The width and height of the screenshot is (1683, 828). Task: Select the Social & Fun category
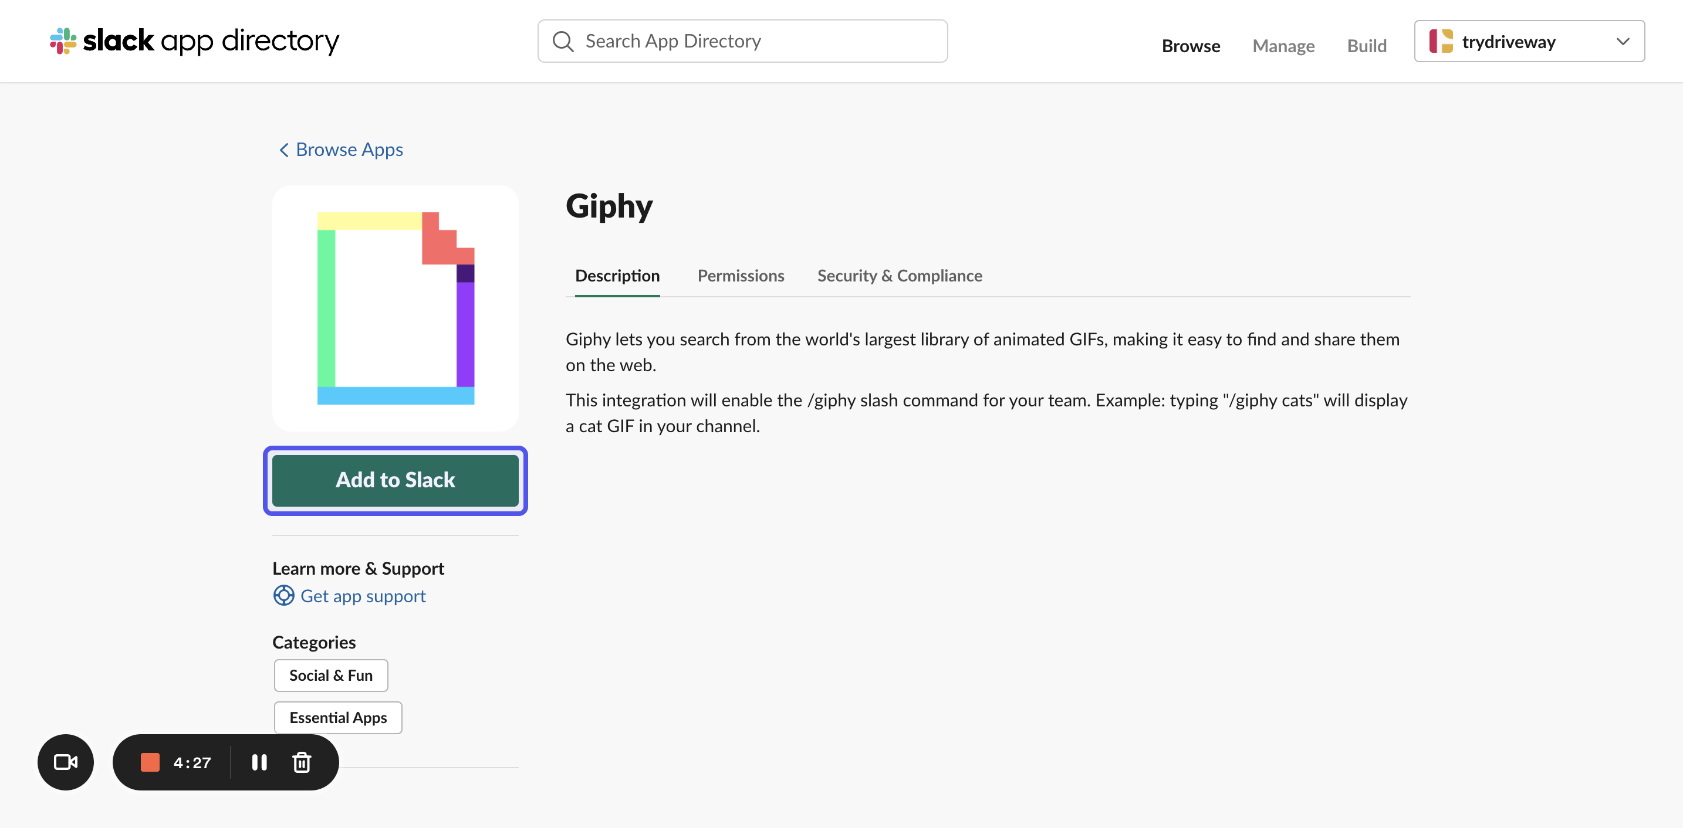tap(330, 675)
